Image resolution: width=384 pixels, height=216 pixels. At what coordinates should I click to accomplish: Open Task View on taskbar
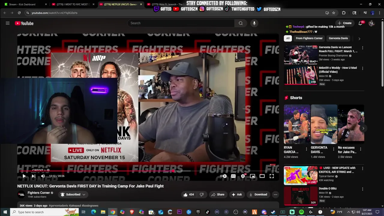(83, 212)
